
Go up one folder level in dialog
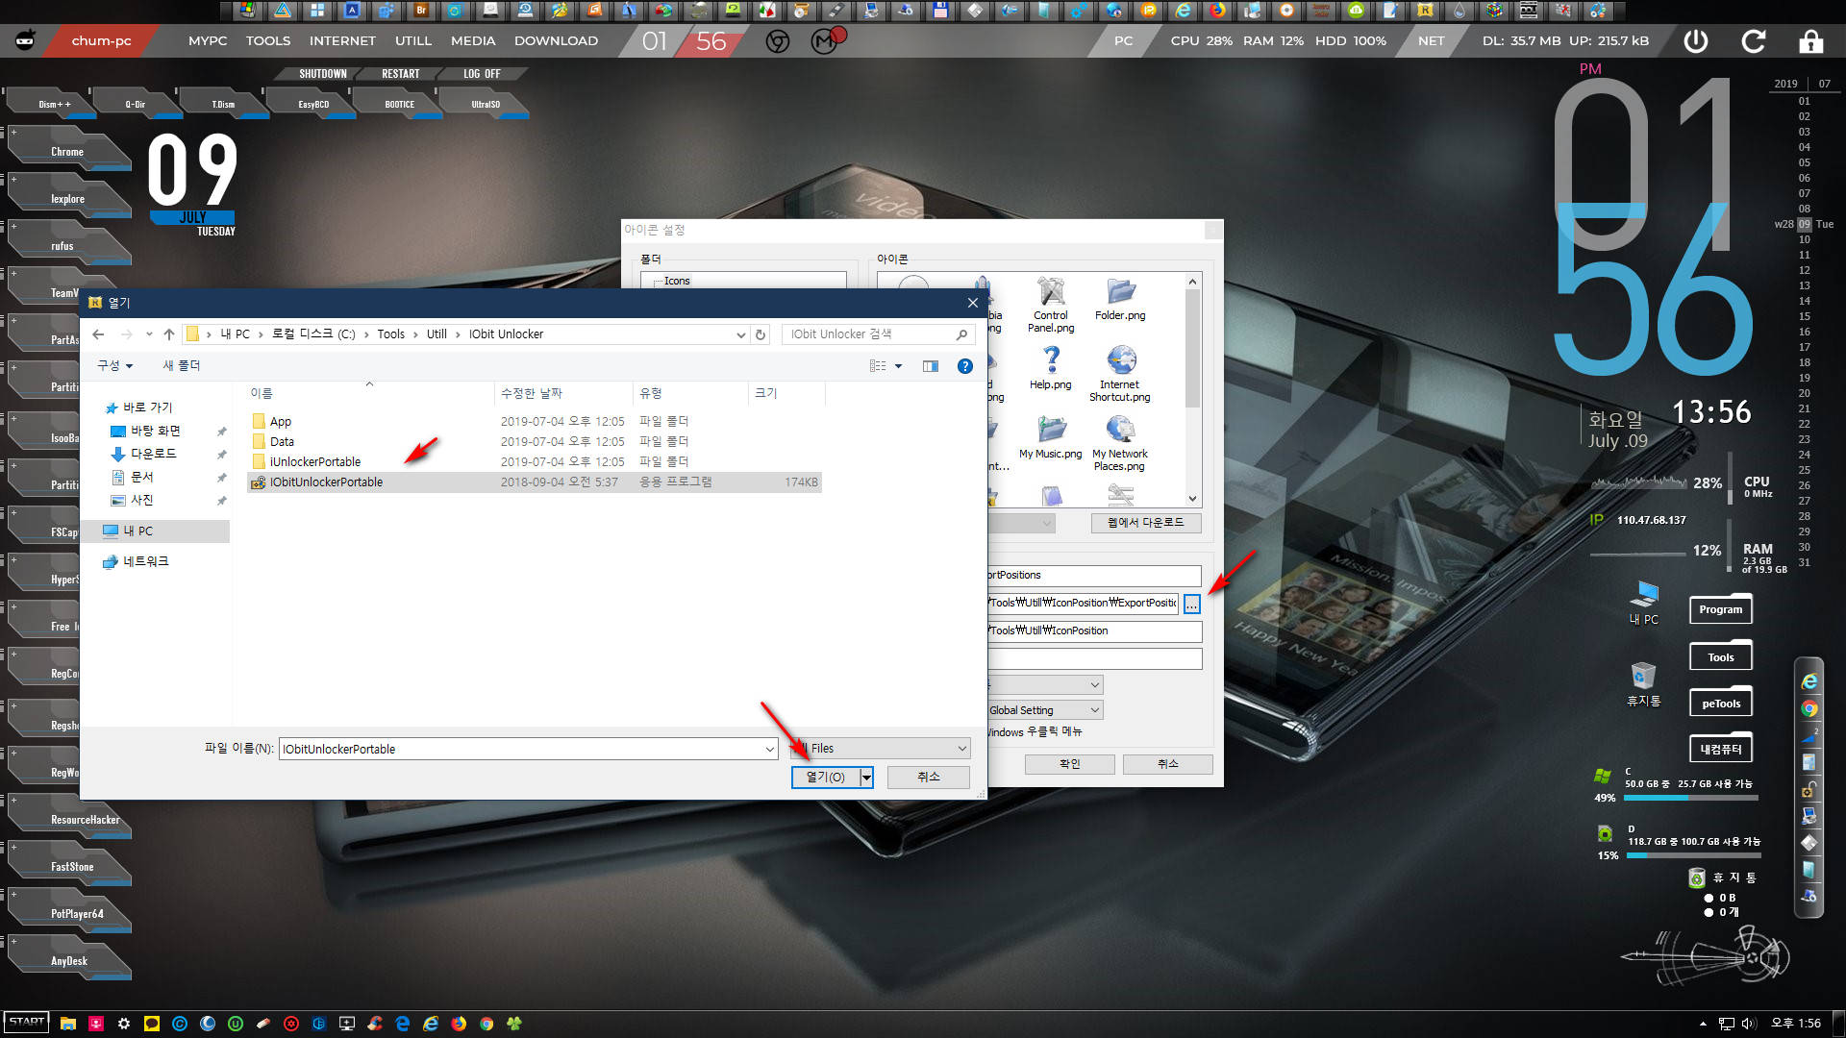point(169,334)
